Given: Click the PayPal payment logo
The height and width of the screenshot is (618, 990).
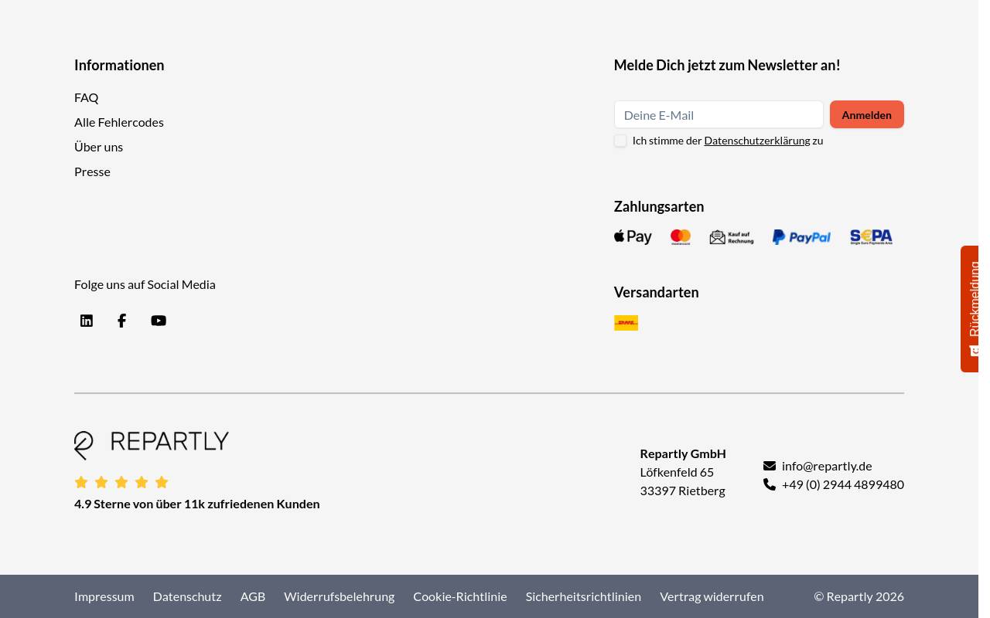Looking at the screenshot, I should pos(801,237).
